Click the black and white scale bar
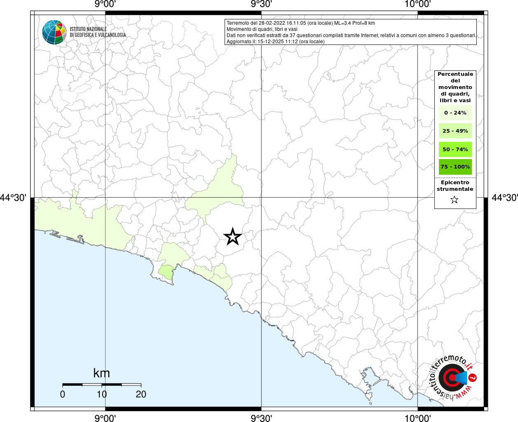Viewport: 518px width, 422px height. pyautogui.click(x=102, y=384)
